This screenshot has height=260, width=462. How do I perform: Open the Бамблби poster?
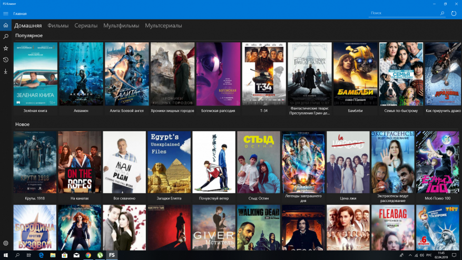click(x=356, y=74)
